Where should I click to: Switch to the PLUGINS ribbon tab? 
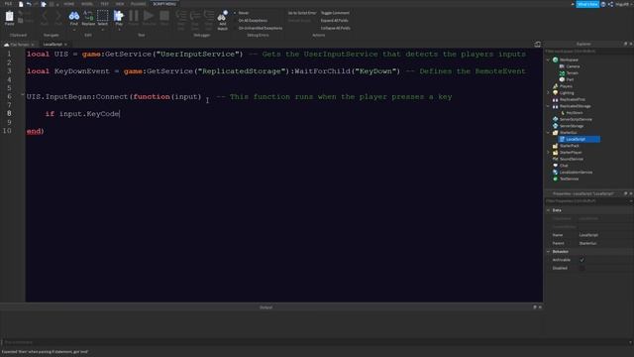(x=138, y=4)
